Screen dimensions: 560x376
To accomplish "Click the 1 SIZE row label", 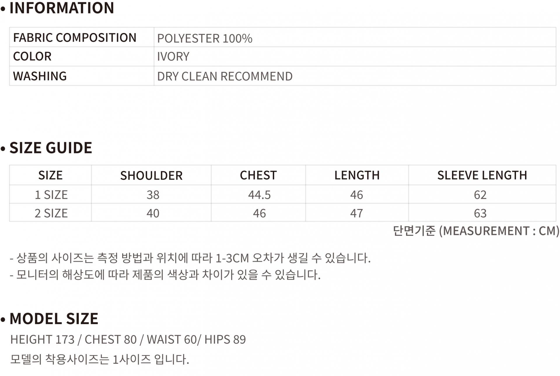I will coord(51,195).
